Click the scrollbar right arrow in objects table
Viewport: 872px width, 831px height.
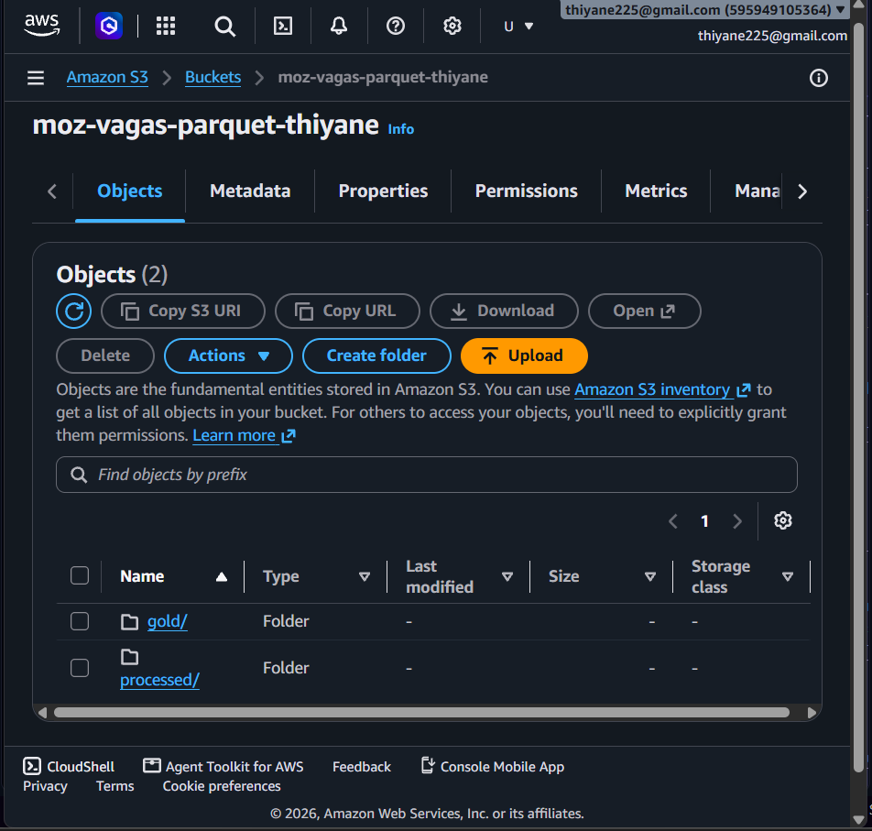pos(812,713)
